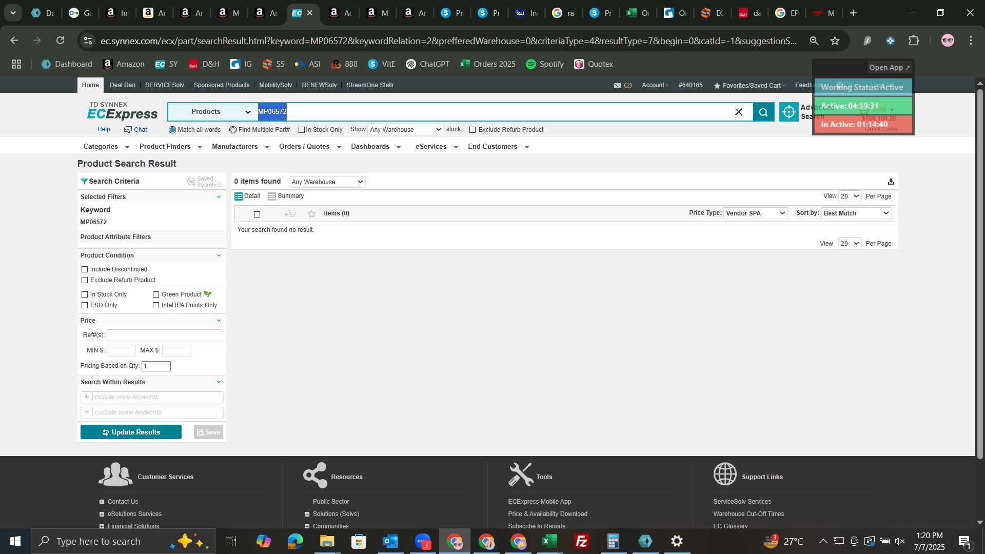
Task: Switch to Detail view icon
Action: coord(239,196)
